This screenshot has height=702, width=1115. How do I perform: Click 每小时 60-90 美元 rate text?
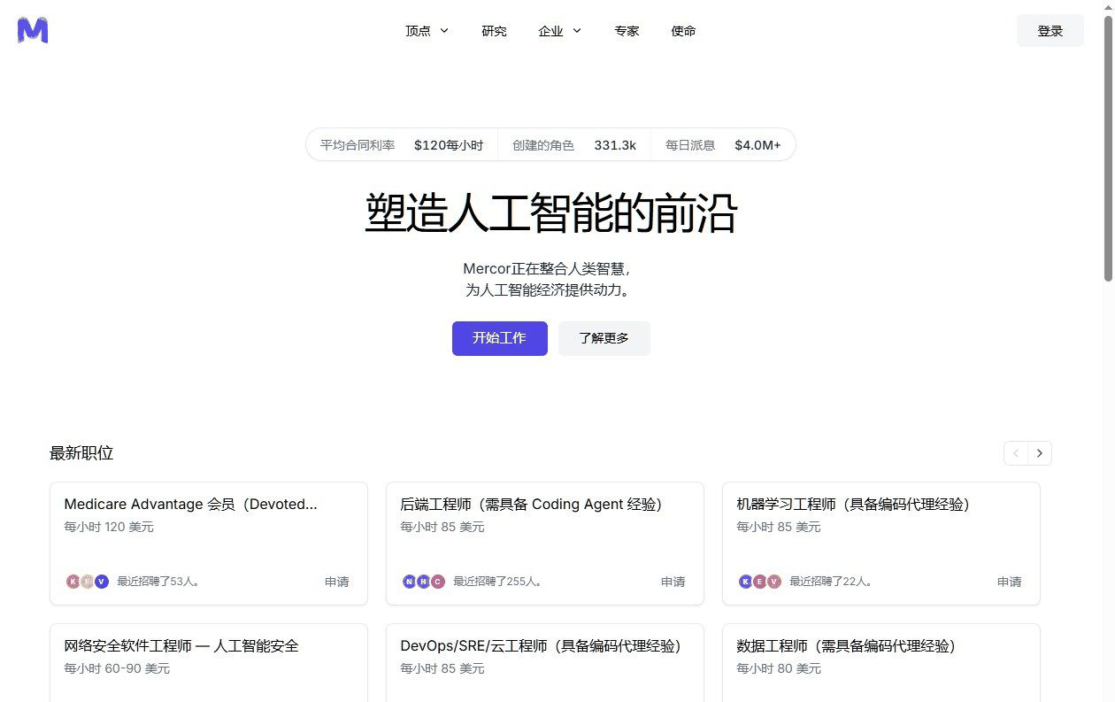tap(117, 668)
